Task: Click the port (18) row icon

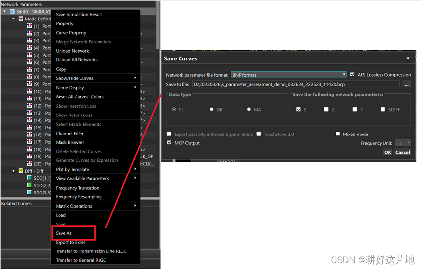Action: pyautogui.click(x=30, y=149)
